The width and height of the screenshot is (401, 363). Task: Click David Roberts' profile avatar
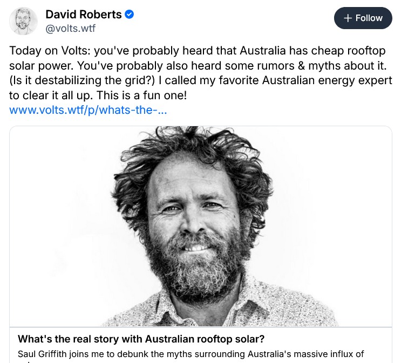tap(23, 21)
